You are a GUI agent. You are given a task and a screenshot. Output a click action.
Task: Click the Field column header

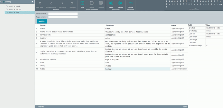pyautogui.click(x=190, y=25)
